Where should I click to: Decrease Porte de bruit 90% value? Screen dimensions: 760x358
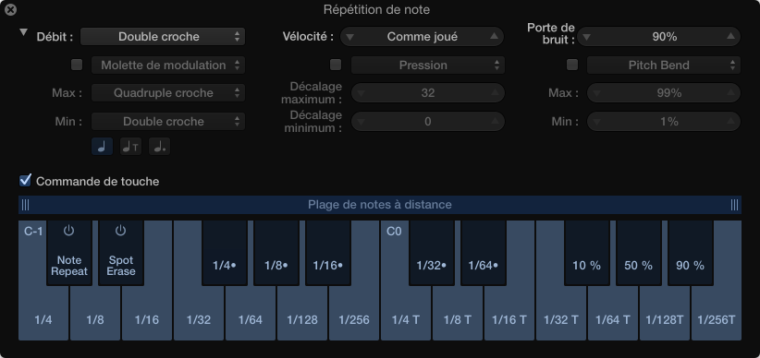(x=587, y=37)
